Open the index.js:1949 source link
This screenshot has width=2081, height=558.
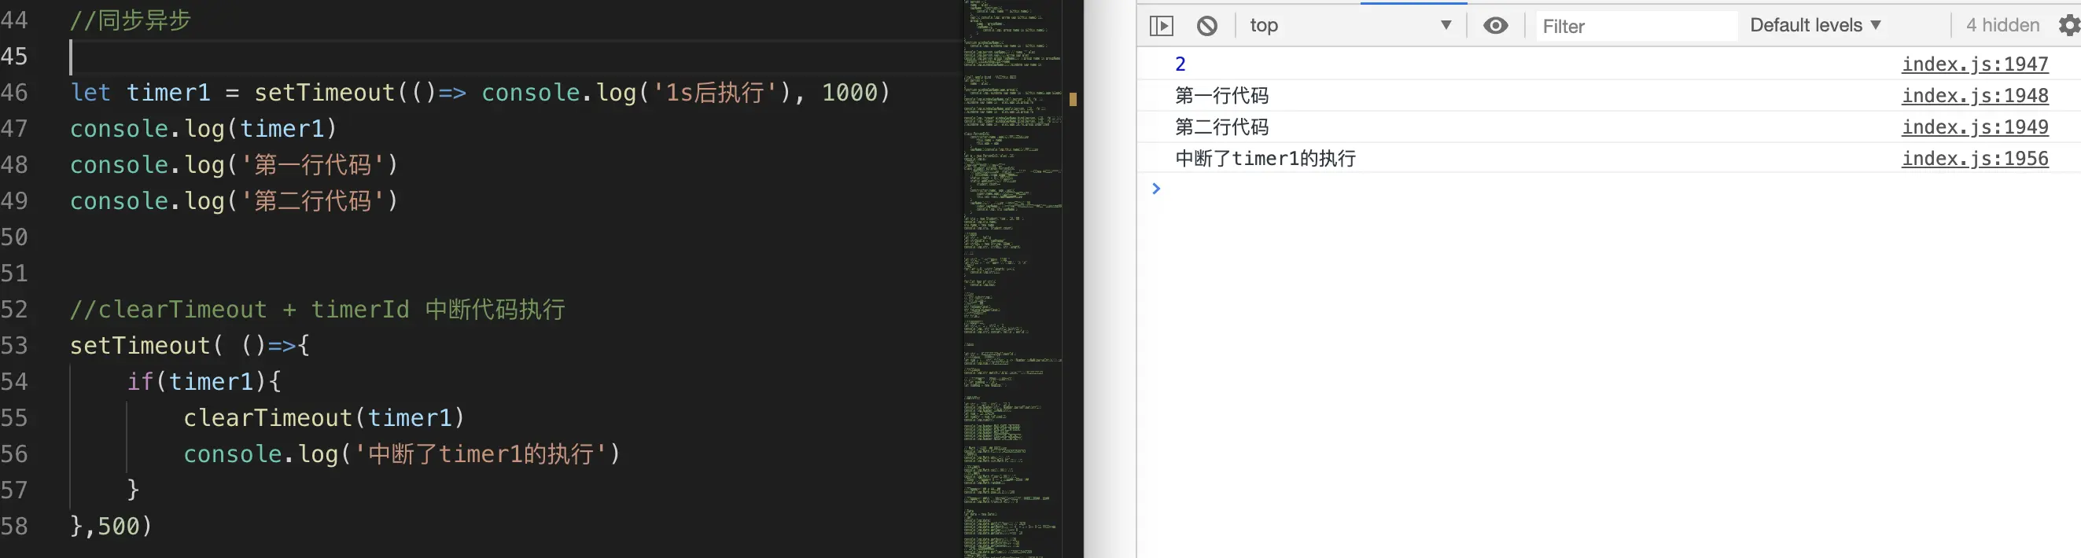(x=1974, y=127)
